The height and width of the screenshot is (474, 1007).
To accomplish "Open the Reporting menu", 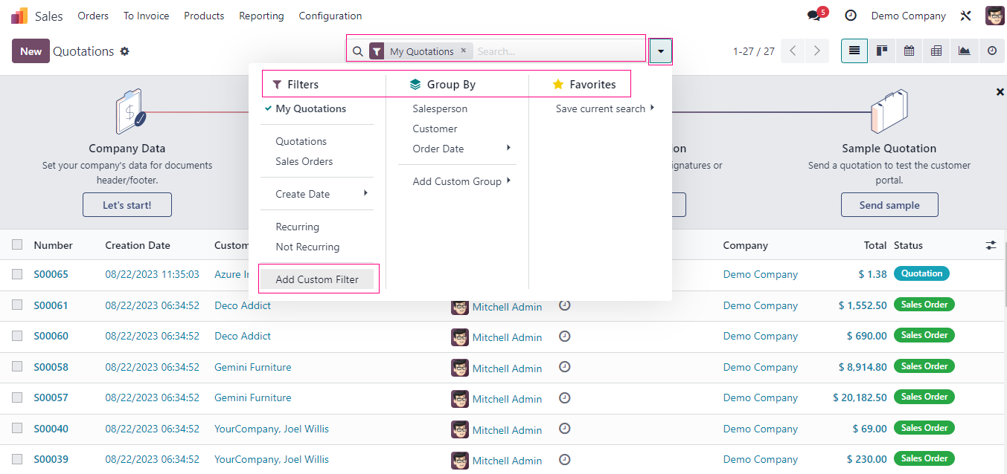I will (x=261, y=16).
